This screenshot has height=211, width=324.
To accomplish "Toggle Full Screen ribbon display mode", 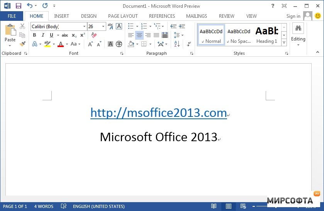I will (x=284, y=6).
